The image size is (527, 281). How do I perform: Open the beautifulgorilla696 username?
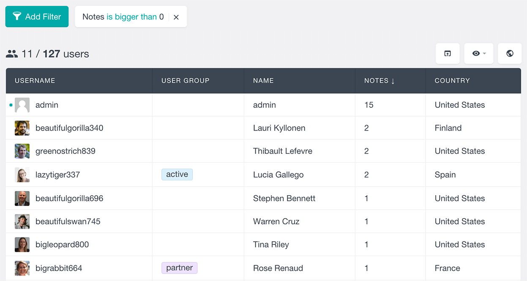coord(69,198)
